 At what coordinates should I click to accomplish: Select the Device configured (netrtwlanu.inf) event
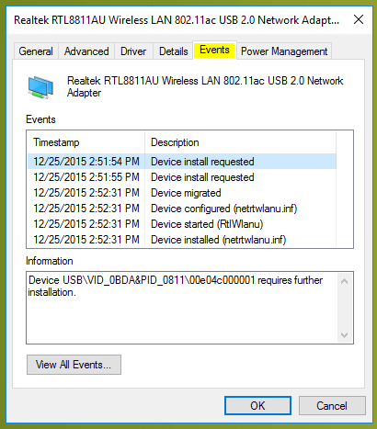coord(182,209)
